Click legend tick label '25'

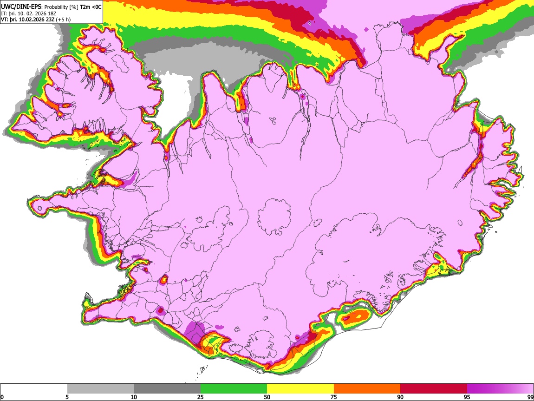pos(201,397)
